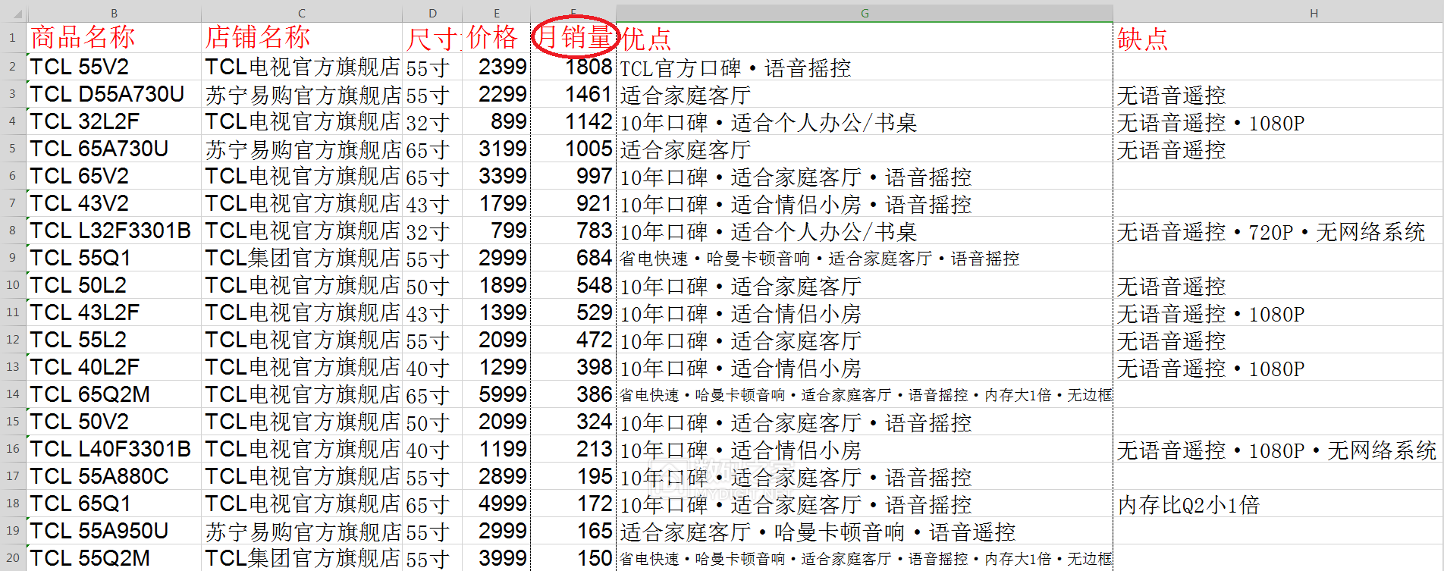The image size is (1444, 571).
Task: Select cell TCL 55Q1
Action: click(x=114, y=258)
